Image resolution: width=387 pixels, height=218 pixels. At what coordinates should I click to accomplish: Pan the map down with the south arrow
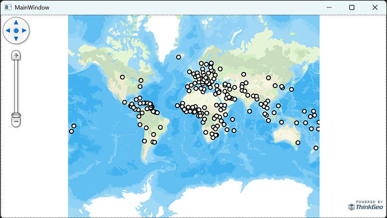coord(16,39)
